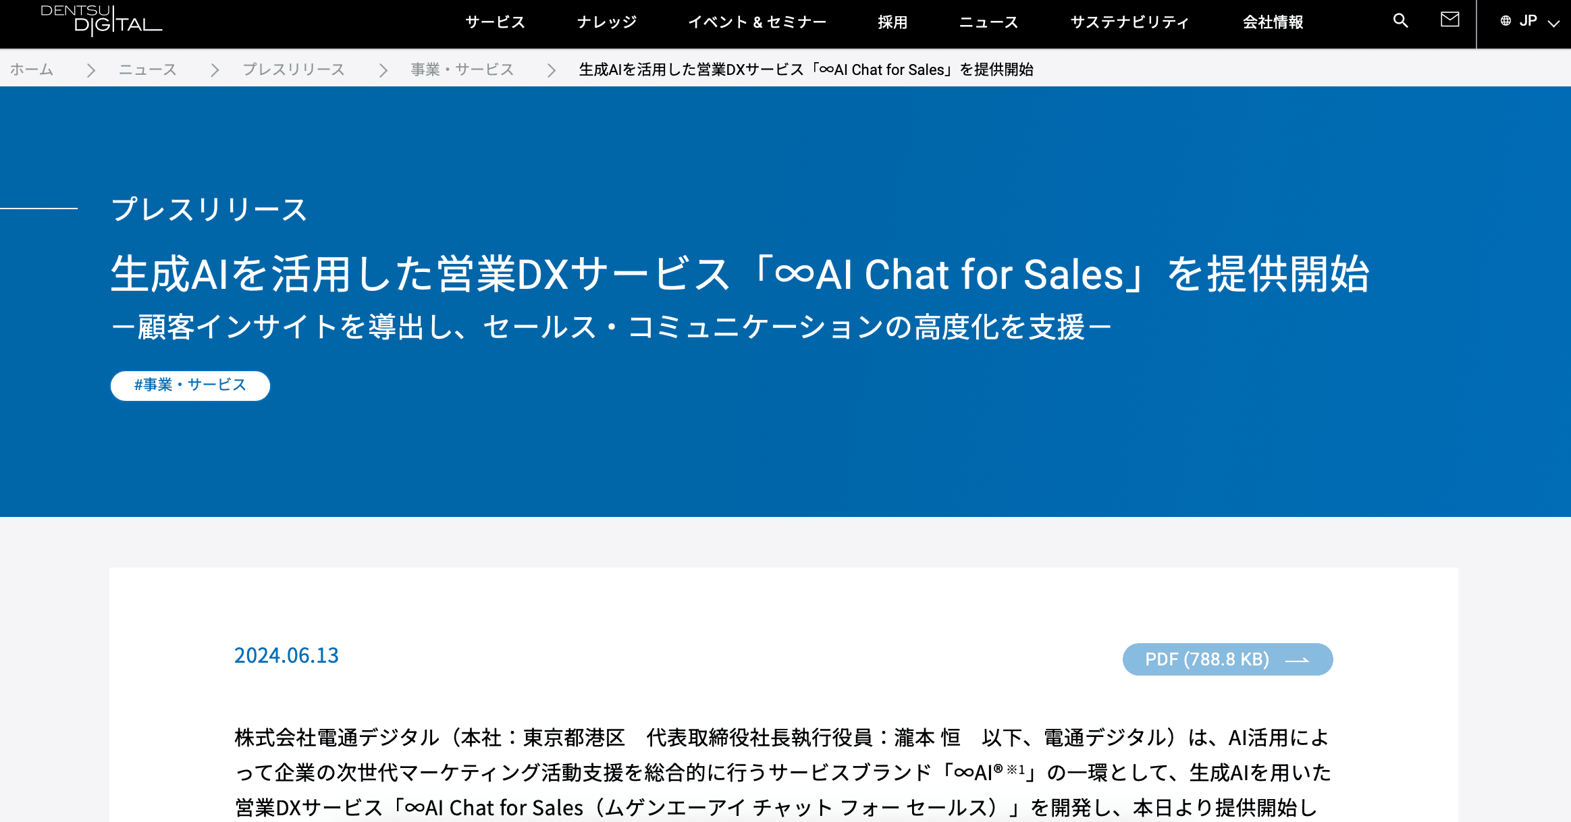Go to ホーム breadcrumb link
Viewport: 1571px width, 822px height.
click(x=32, y=70)
